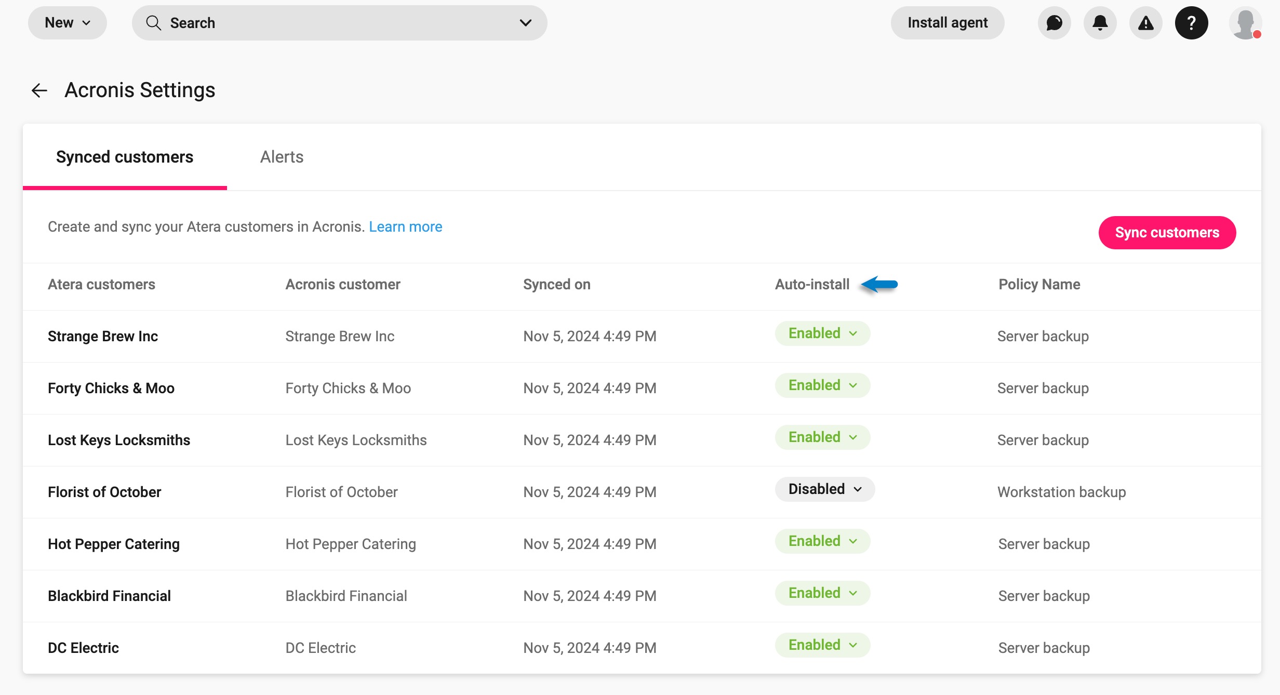This screenshot has height=695, width=1280.
Task: Open the chat messages icon
Action: 1054,23
